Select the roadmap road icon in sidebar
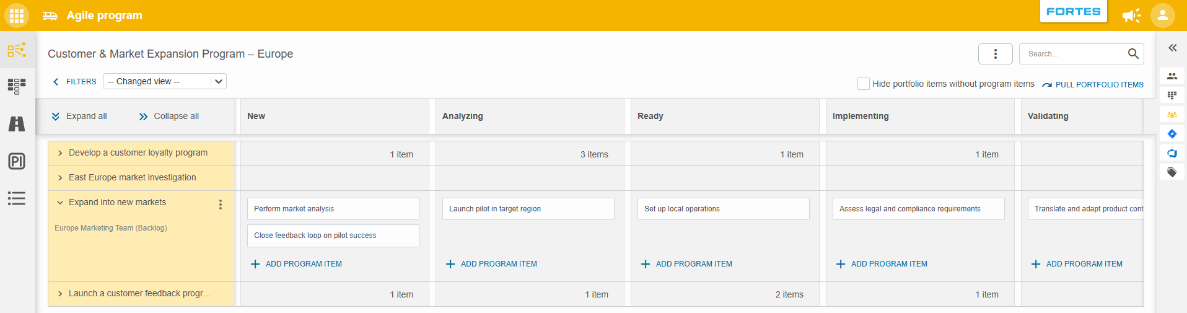The image size is (1187, 313). pos(17,124)
